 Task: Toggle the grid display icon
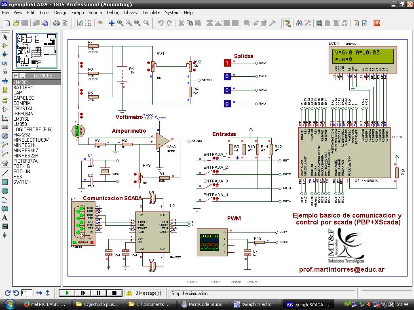(x=89, y=23)
